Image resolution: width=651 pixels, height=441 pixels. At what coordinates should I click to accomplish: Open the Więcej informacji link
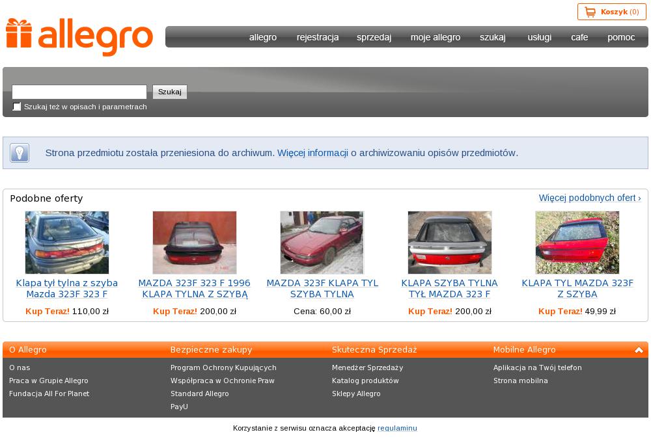tap(312, 153)
